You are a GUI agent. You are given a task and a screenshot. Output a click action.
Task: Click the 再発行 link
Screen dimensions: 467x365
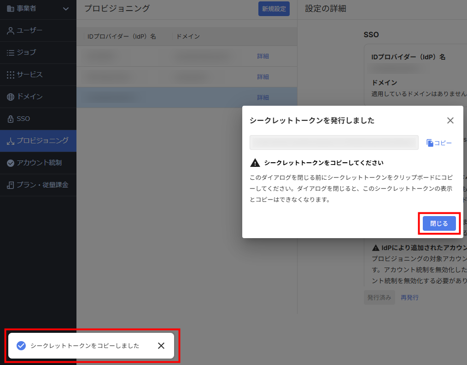click(x=409, y=297)
